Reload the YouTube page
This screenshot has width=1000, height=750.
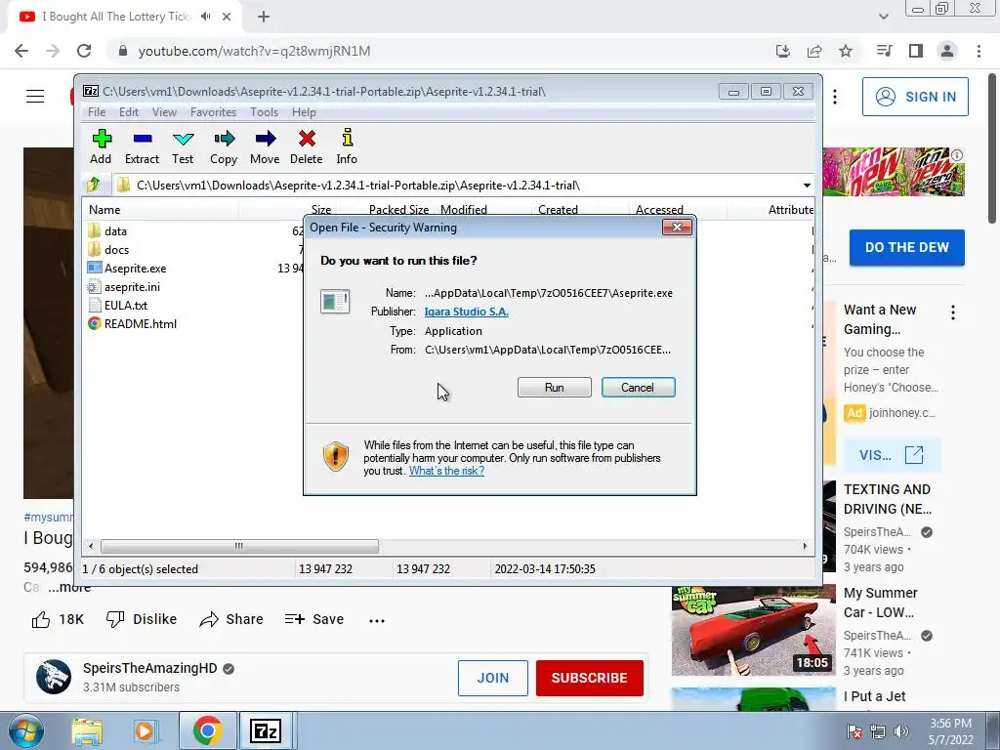(x=84, y=51)
